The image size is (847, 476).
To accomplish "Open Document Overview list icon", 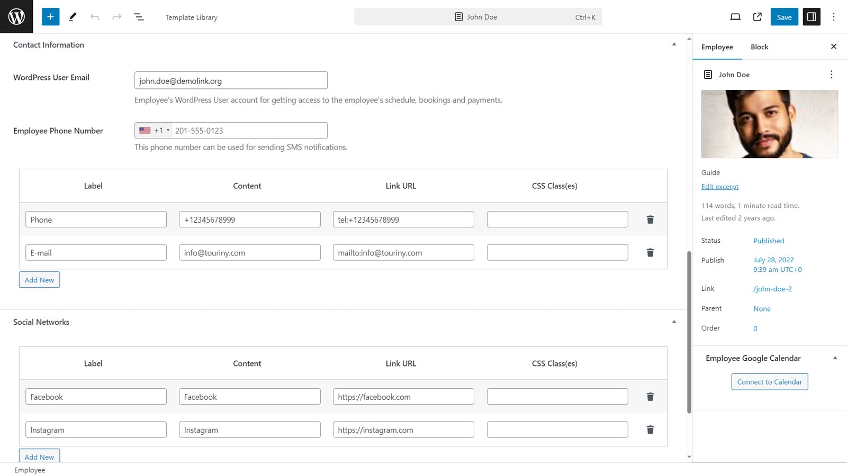I will 139,17.
